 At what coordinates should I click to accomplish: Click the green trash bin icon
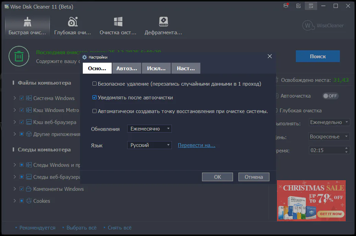[x=19, y=56]
